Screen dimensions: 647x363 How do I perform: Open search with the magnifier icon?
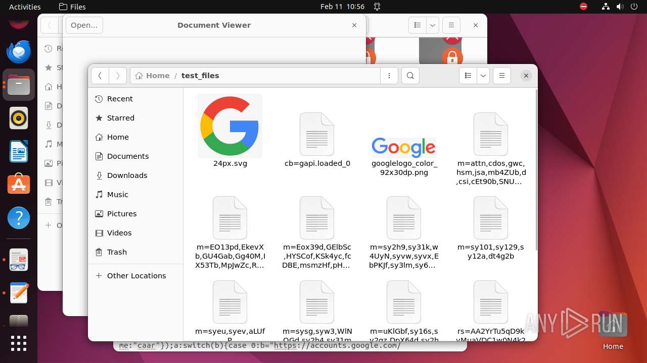point(410,76)
